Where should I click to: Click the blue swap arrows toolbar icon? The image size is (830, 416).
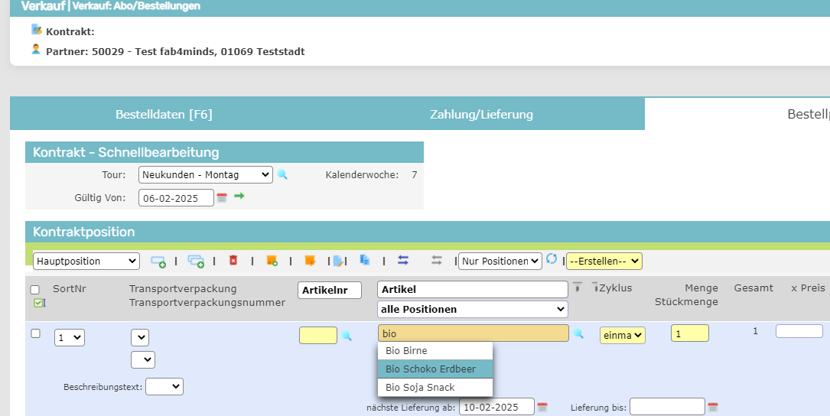(x=403, y=261)
